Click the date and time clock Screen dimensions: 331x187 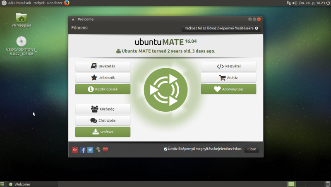(312, 3)
